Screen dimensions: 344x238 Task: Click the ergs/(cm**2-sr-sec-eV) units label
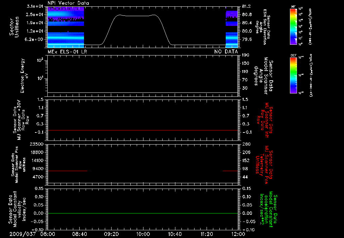[x=311, y=75]
